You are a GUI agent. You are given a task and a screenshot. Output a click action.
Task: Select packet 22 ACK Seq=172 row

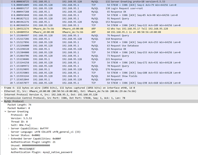tap(99, 63)
